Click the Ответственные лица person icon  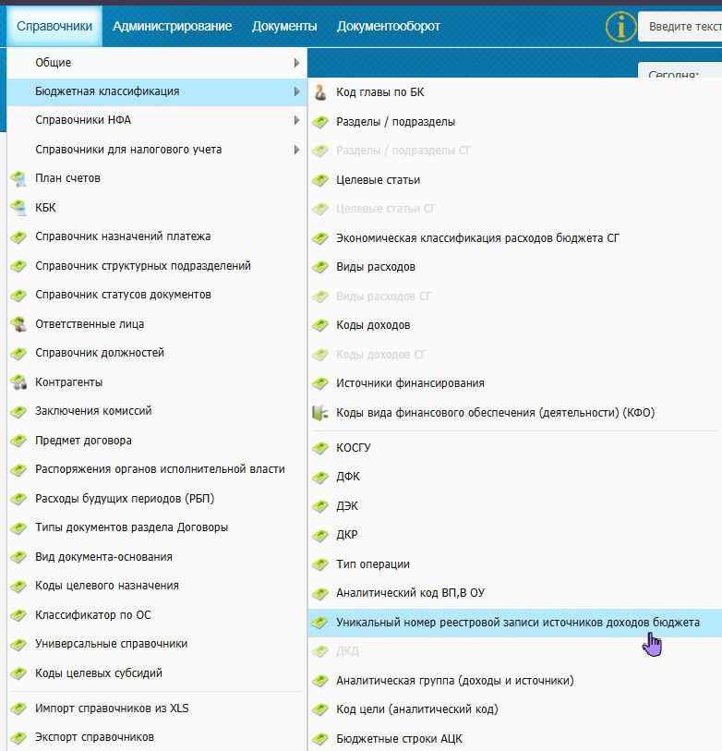[x=18, y=324]
